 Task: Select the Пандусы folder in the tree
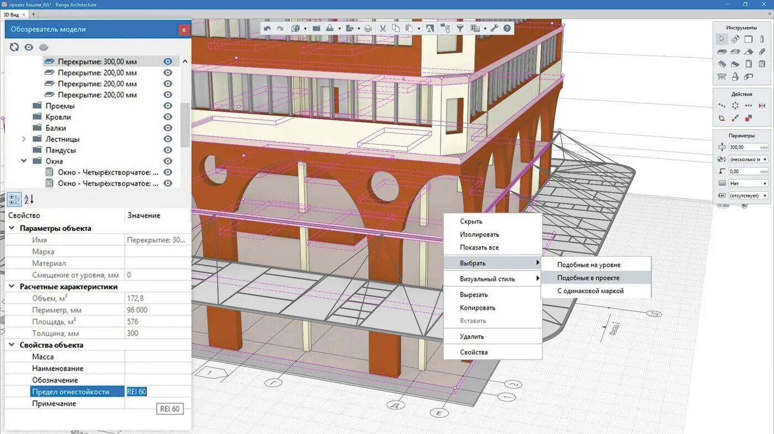click(x=61, y=150)
